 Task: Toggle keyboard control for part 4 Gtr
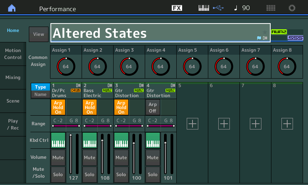click(x=153, y=140)
